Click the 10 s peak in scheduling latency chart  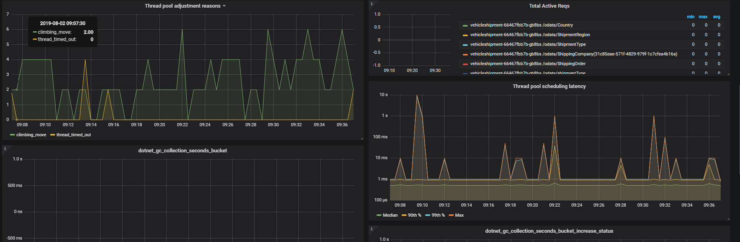tap(417, 95)
